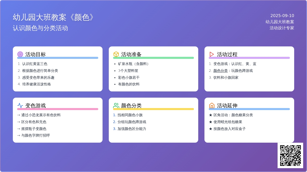Click item 区分有色和无色

tap(34, 122)
